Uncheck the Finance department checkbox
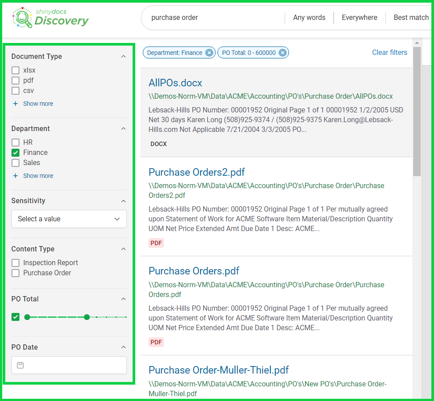This screenshot has height=401, width=434. point(15,153)
